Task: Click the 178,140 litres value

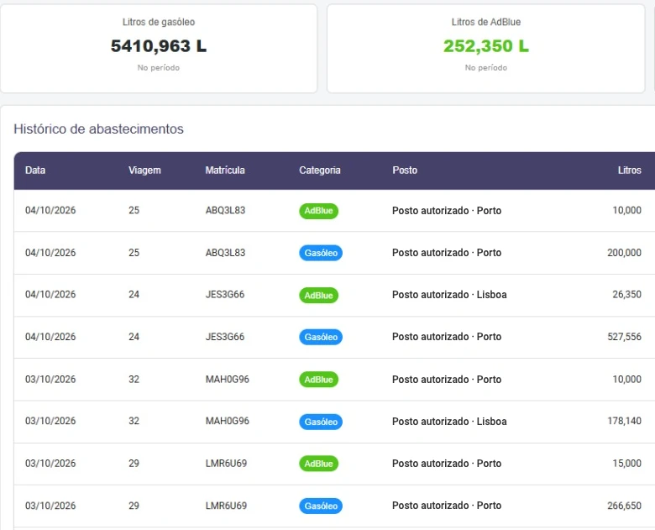Action: coord(624,421)
